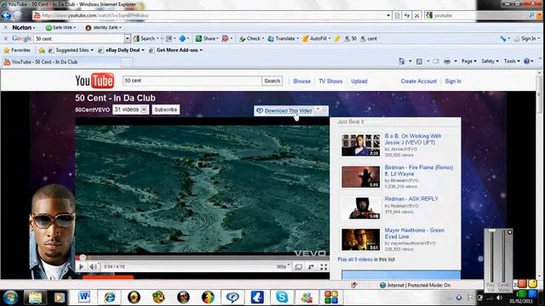Viewport: 545px width, 306px height.
Task: Open the Download This Video dropdown arrow
Action: click(x=318, y=110)
